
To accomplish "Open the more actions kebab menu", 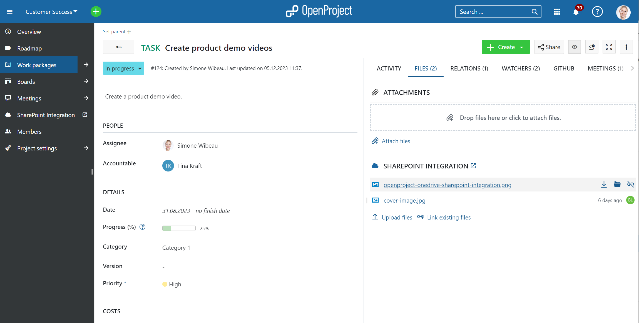I will coord(626,47).
